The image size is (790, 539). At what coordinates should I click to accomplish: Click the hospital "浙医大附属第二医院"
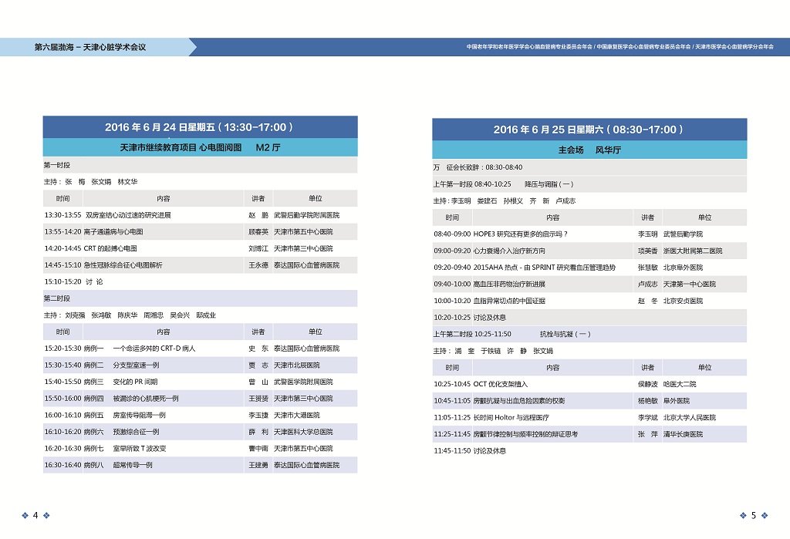point(693,251)
